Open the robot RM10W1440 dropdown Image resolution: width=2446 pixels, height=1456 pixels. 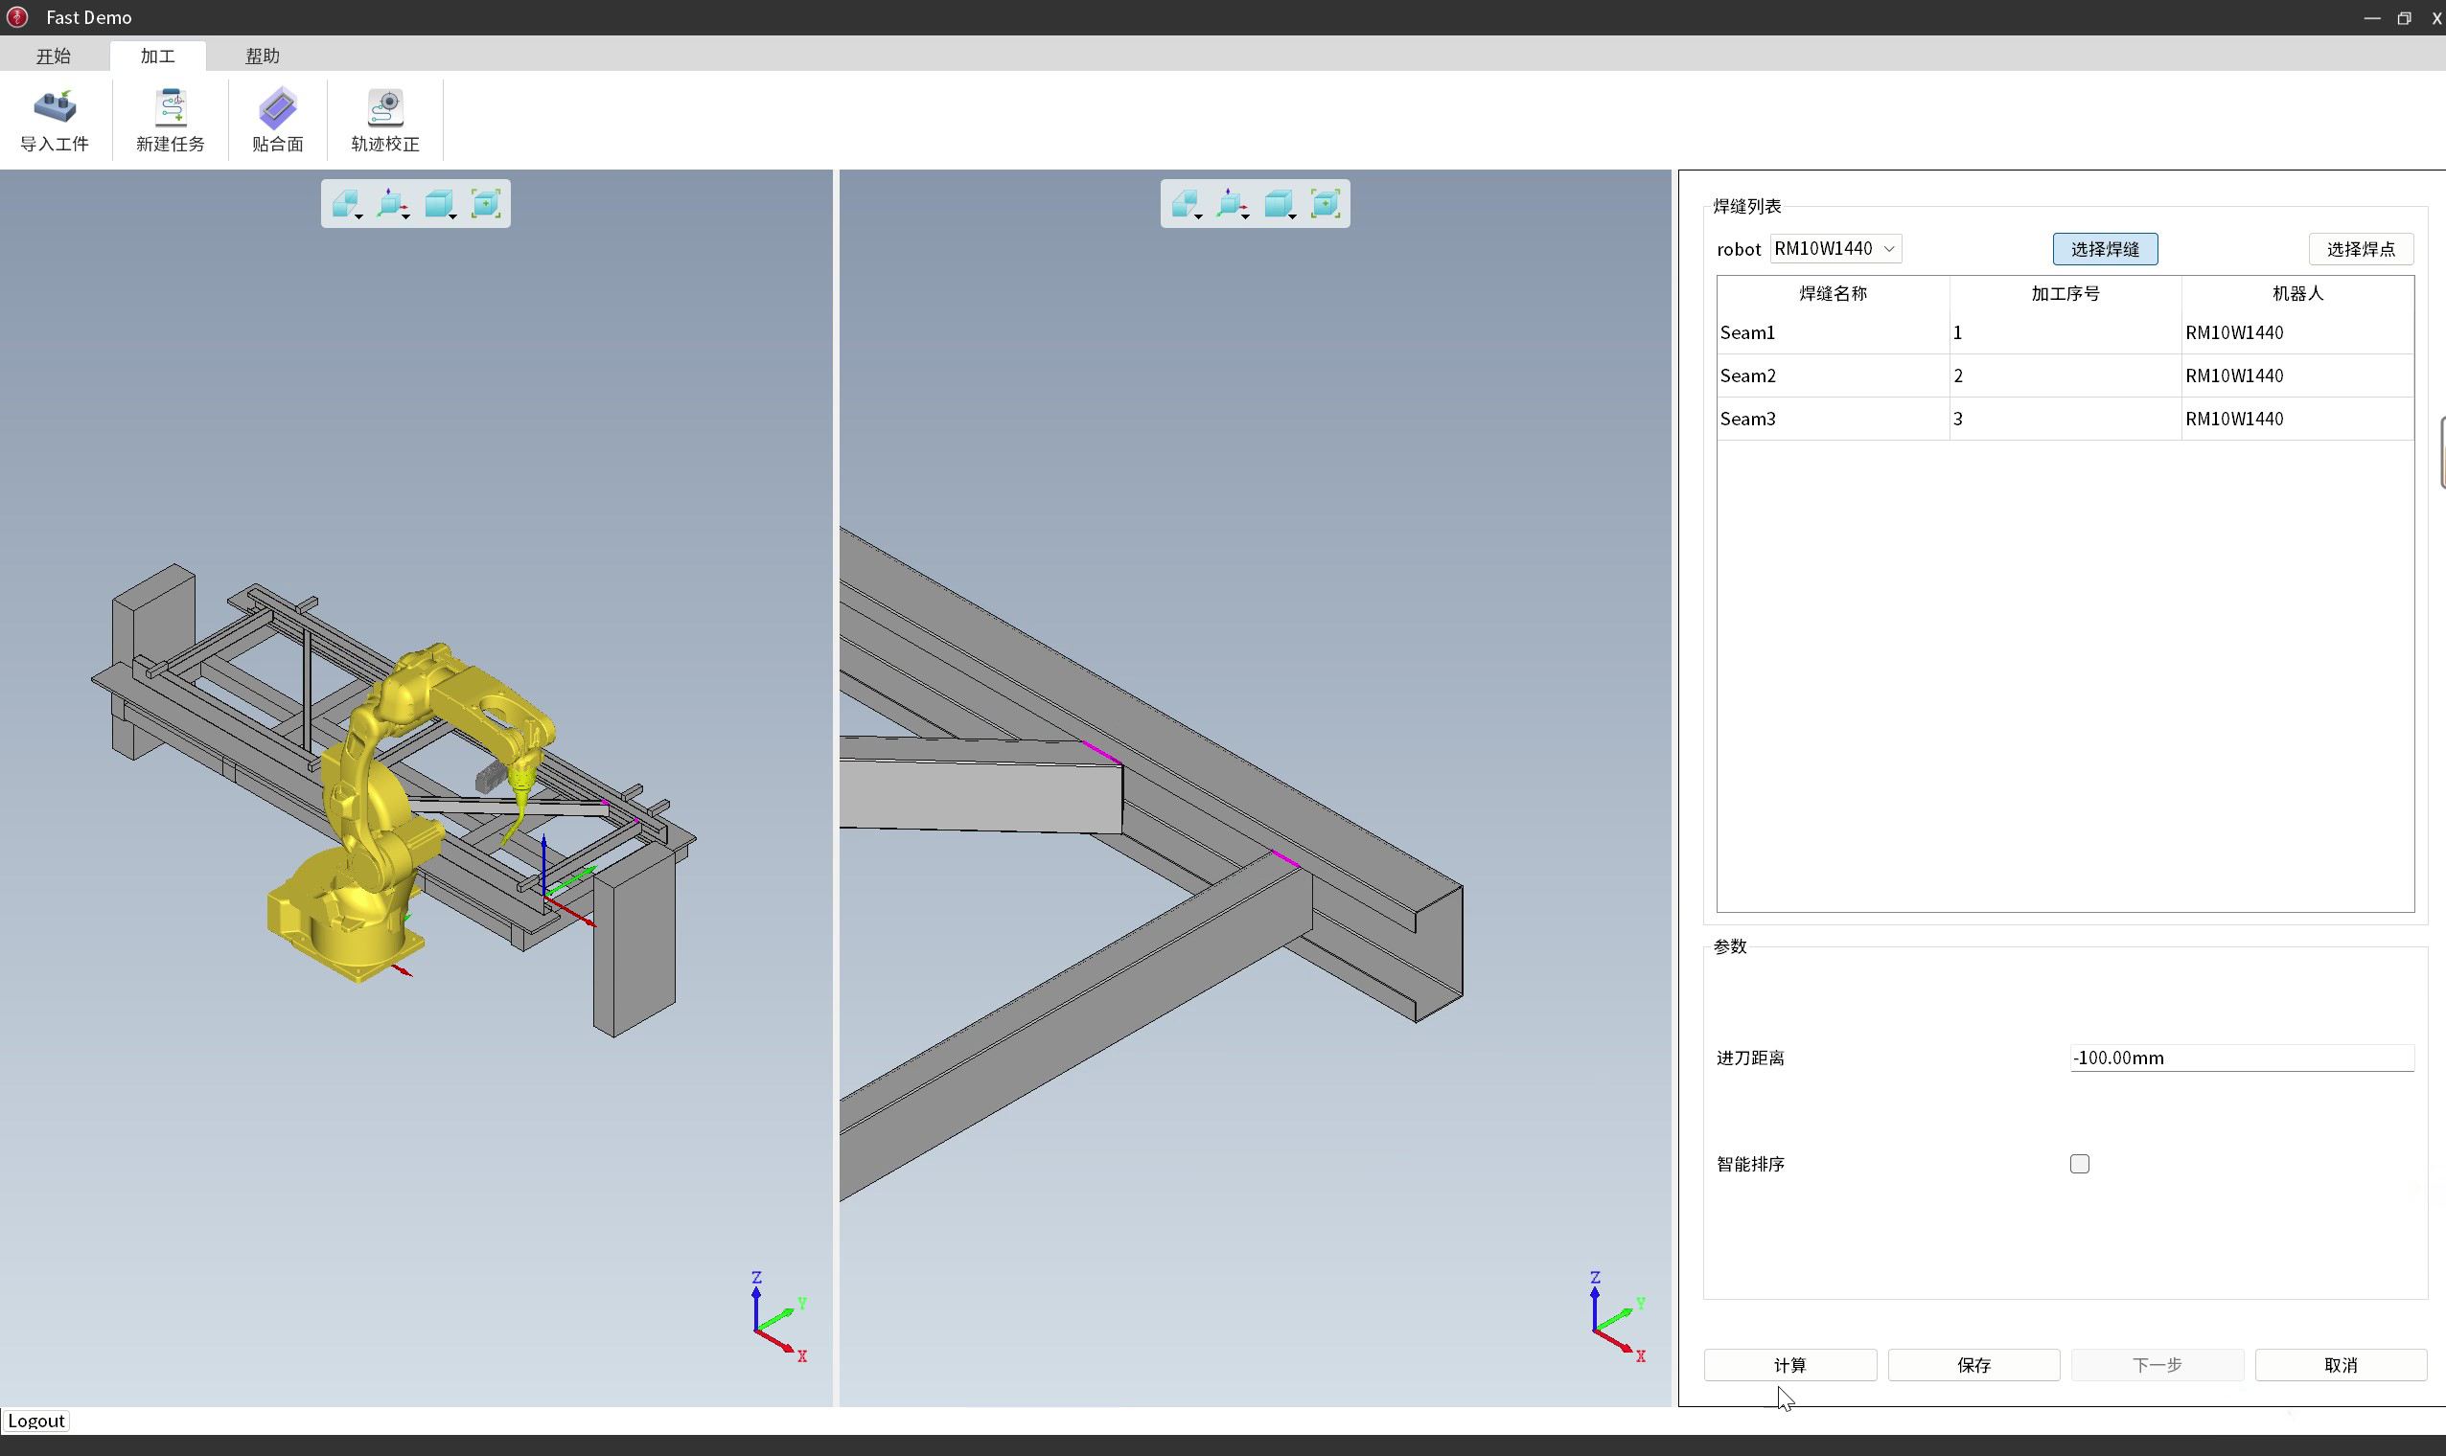(1835, 248)
